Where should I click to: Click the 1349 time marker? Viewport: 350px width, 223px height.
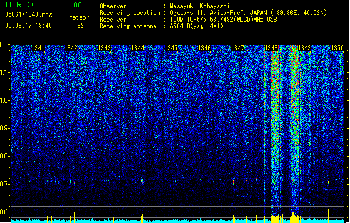tap(304, 48)
